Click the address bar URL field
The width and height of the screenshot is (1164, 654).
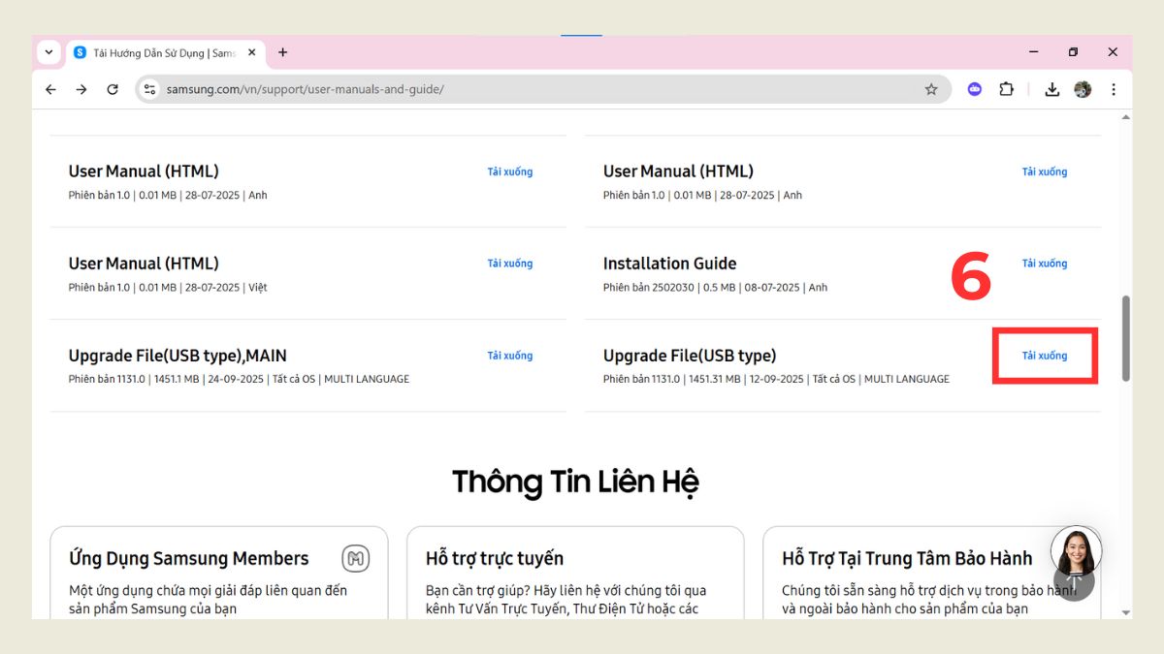(543, 89)
